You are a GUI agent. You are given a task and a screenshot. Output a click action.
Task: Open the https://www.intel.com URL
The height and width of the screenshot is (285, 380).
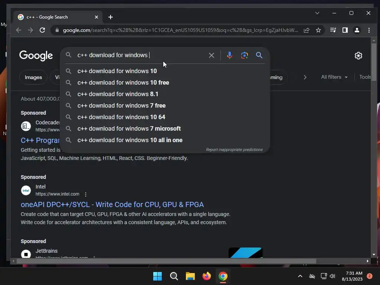pyautogui.click(x=57, y=194)
